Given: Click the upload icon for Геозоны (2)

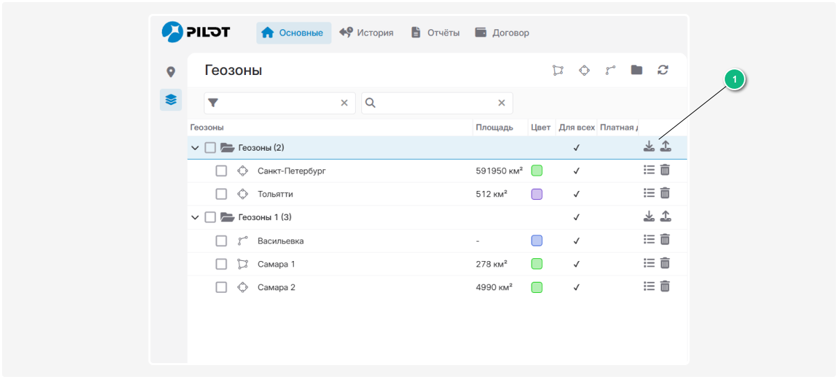Looking at the screenshot, I should [x=666, y=146].
